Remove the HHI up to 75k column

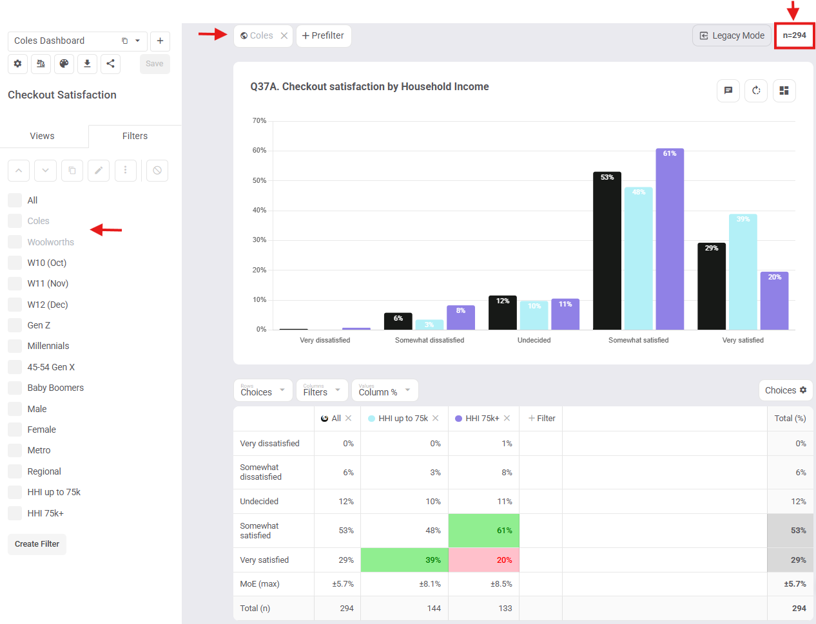436,419
